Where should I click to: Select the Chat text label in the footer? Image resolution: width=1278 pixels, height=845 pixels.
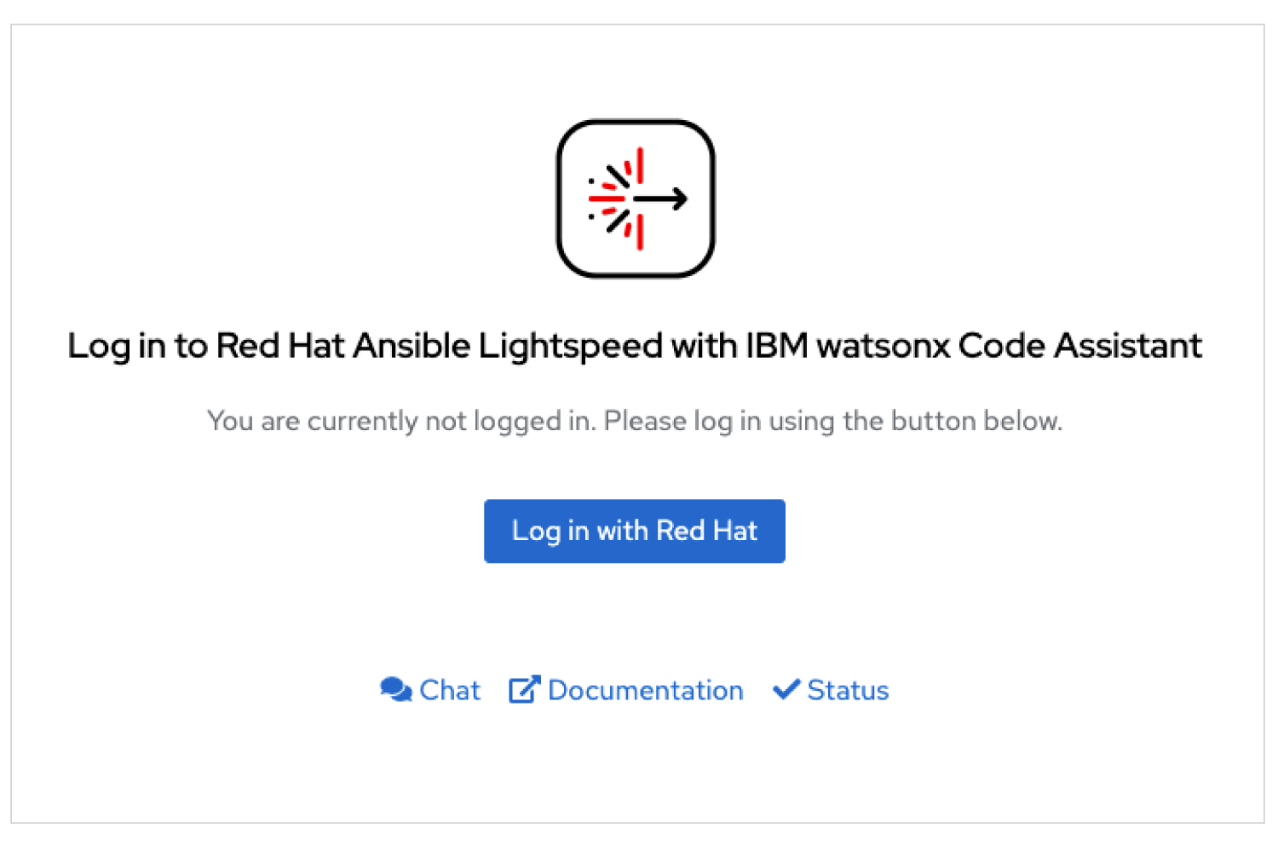coord(450,690)
